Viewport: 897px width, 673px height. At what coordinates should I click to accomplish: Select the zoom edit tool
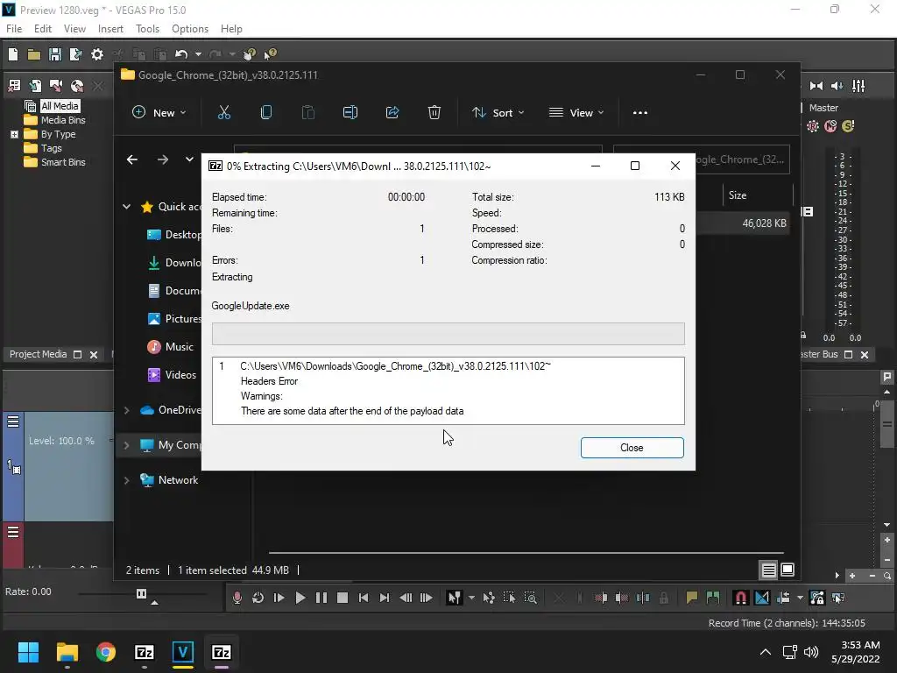click(530, 598)
